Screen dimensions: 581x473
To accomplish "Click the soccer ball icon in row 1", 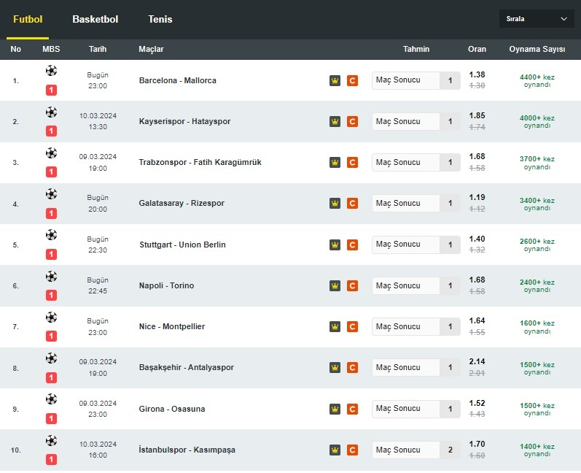I will pos(51,71).
